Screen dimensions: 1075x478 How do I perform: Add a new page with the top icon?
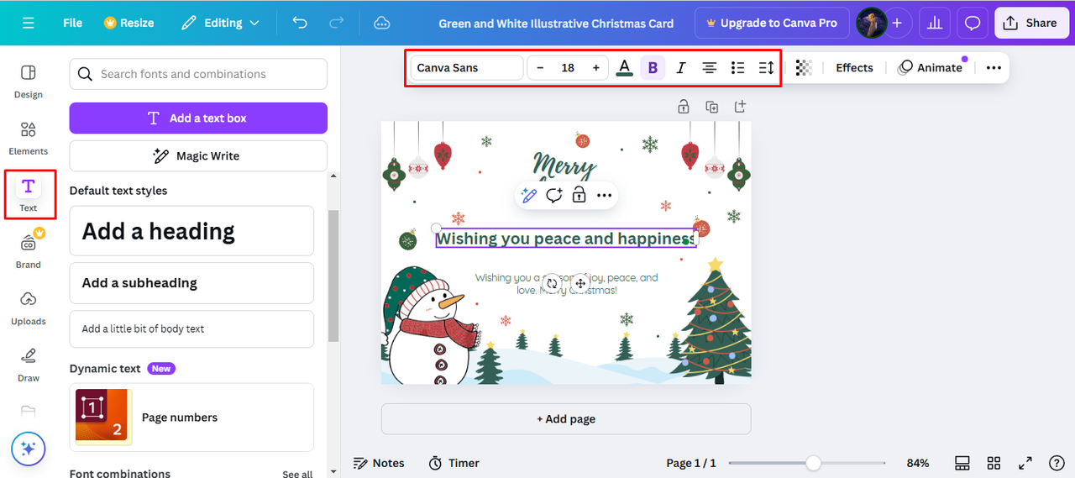pos(740,107)
